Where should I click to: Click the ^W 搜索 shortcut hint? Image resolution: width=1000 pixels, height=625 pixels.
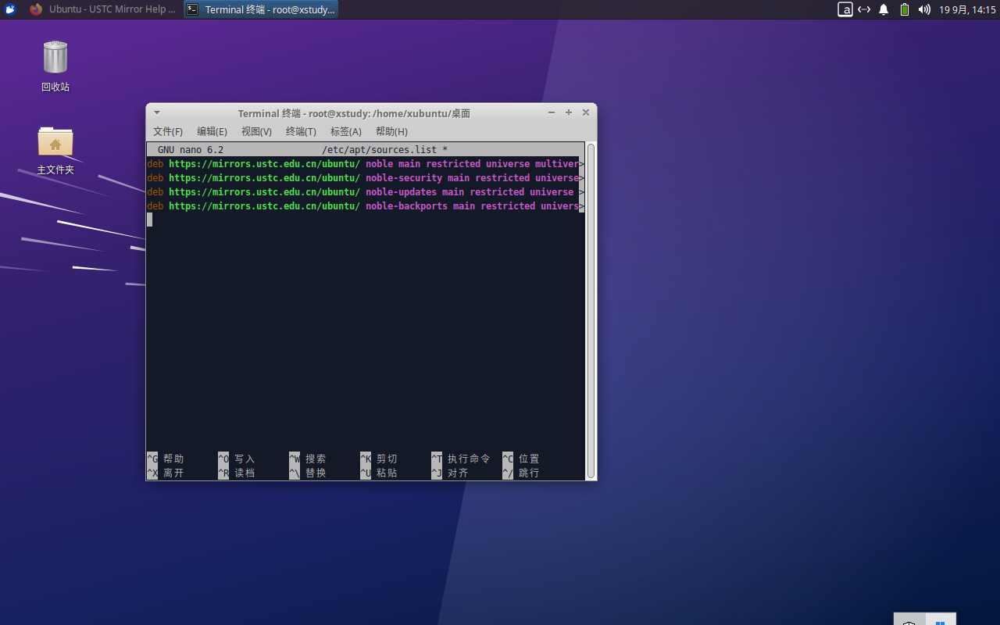coord(308,459)
